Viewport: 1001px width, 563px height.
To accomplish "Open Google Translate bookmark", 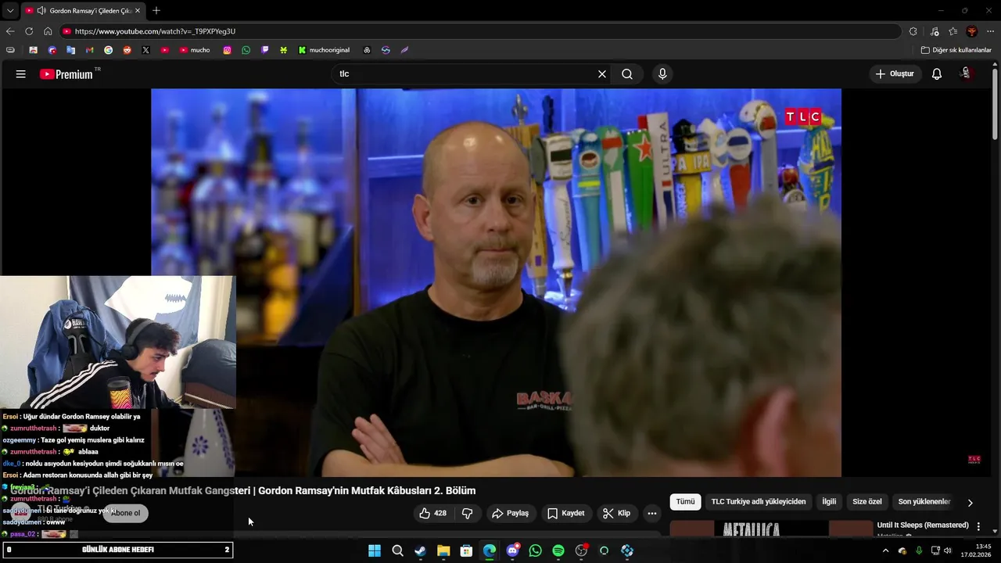I will (x=70, y=50).
